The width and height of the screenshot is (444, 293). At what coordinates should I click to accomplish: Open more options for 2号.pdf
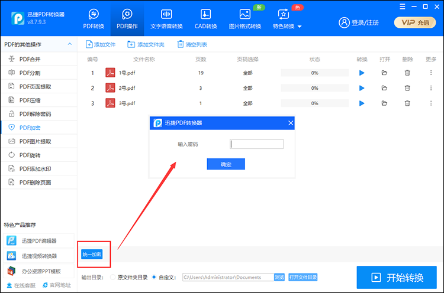click(431, 88)
